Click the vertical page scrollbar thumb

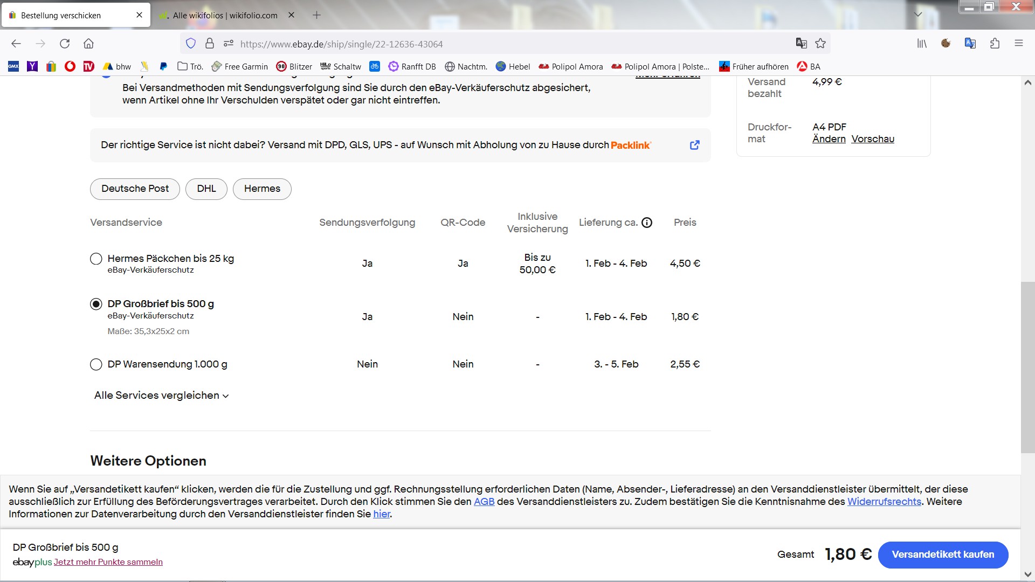point(1027,366)
